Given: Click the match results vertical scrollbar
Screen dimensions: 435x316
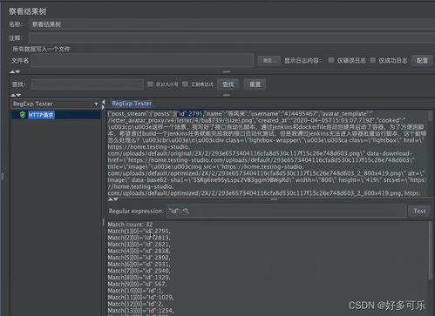Looking at the screenshot, I should point(431,251).
